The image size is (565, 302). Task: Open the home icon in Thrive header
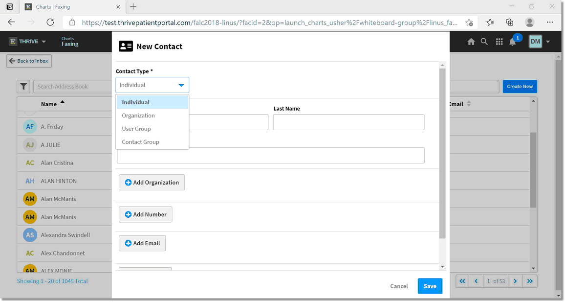(471, 42)
